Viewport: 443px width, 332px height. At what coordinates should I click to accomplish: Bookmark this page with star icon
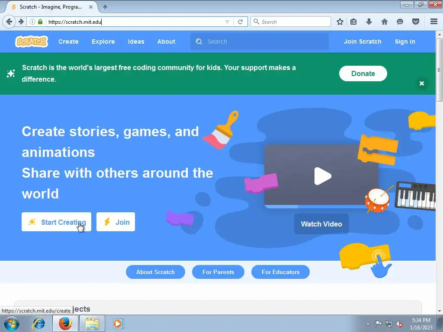[x=340, y=22]
